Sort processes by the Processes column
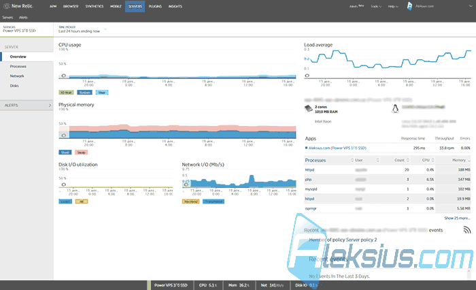This screenshot has width=476, height=290. (329, 160)
